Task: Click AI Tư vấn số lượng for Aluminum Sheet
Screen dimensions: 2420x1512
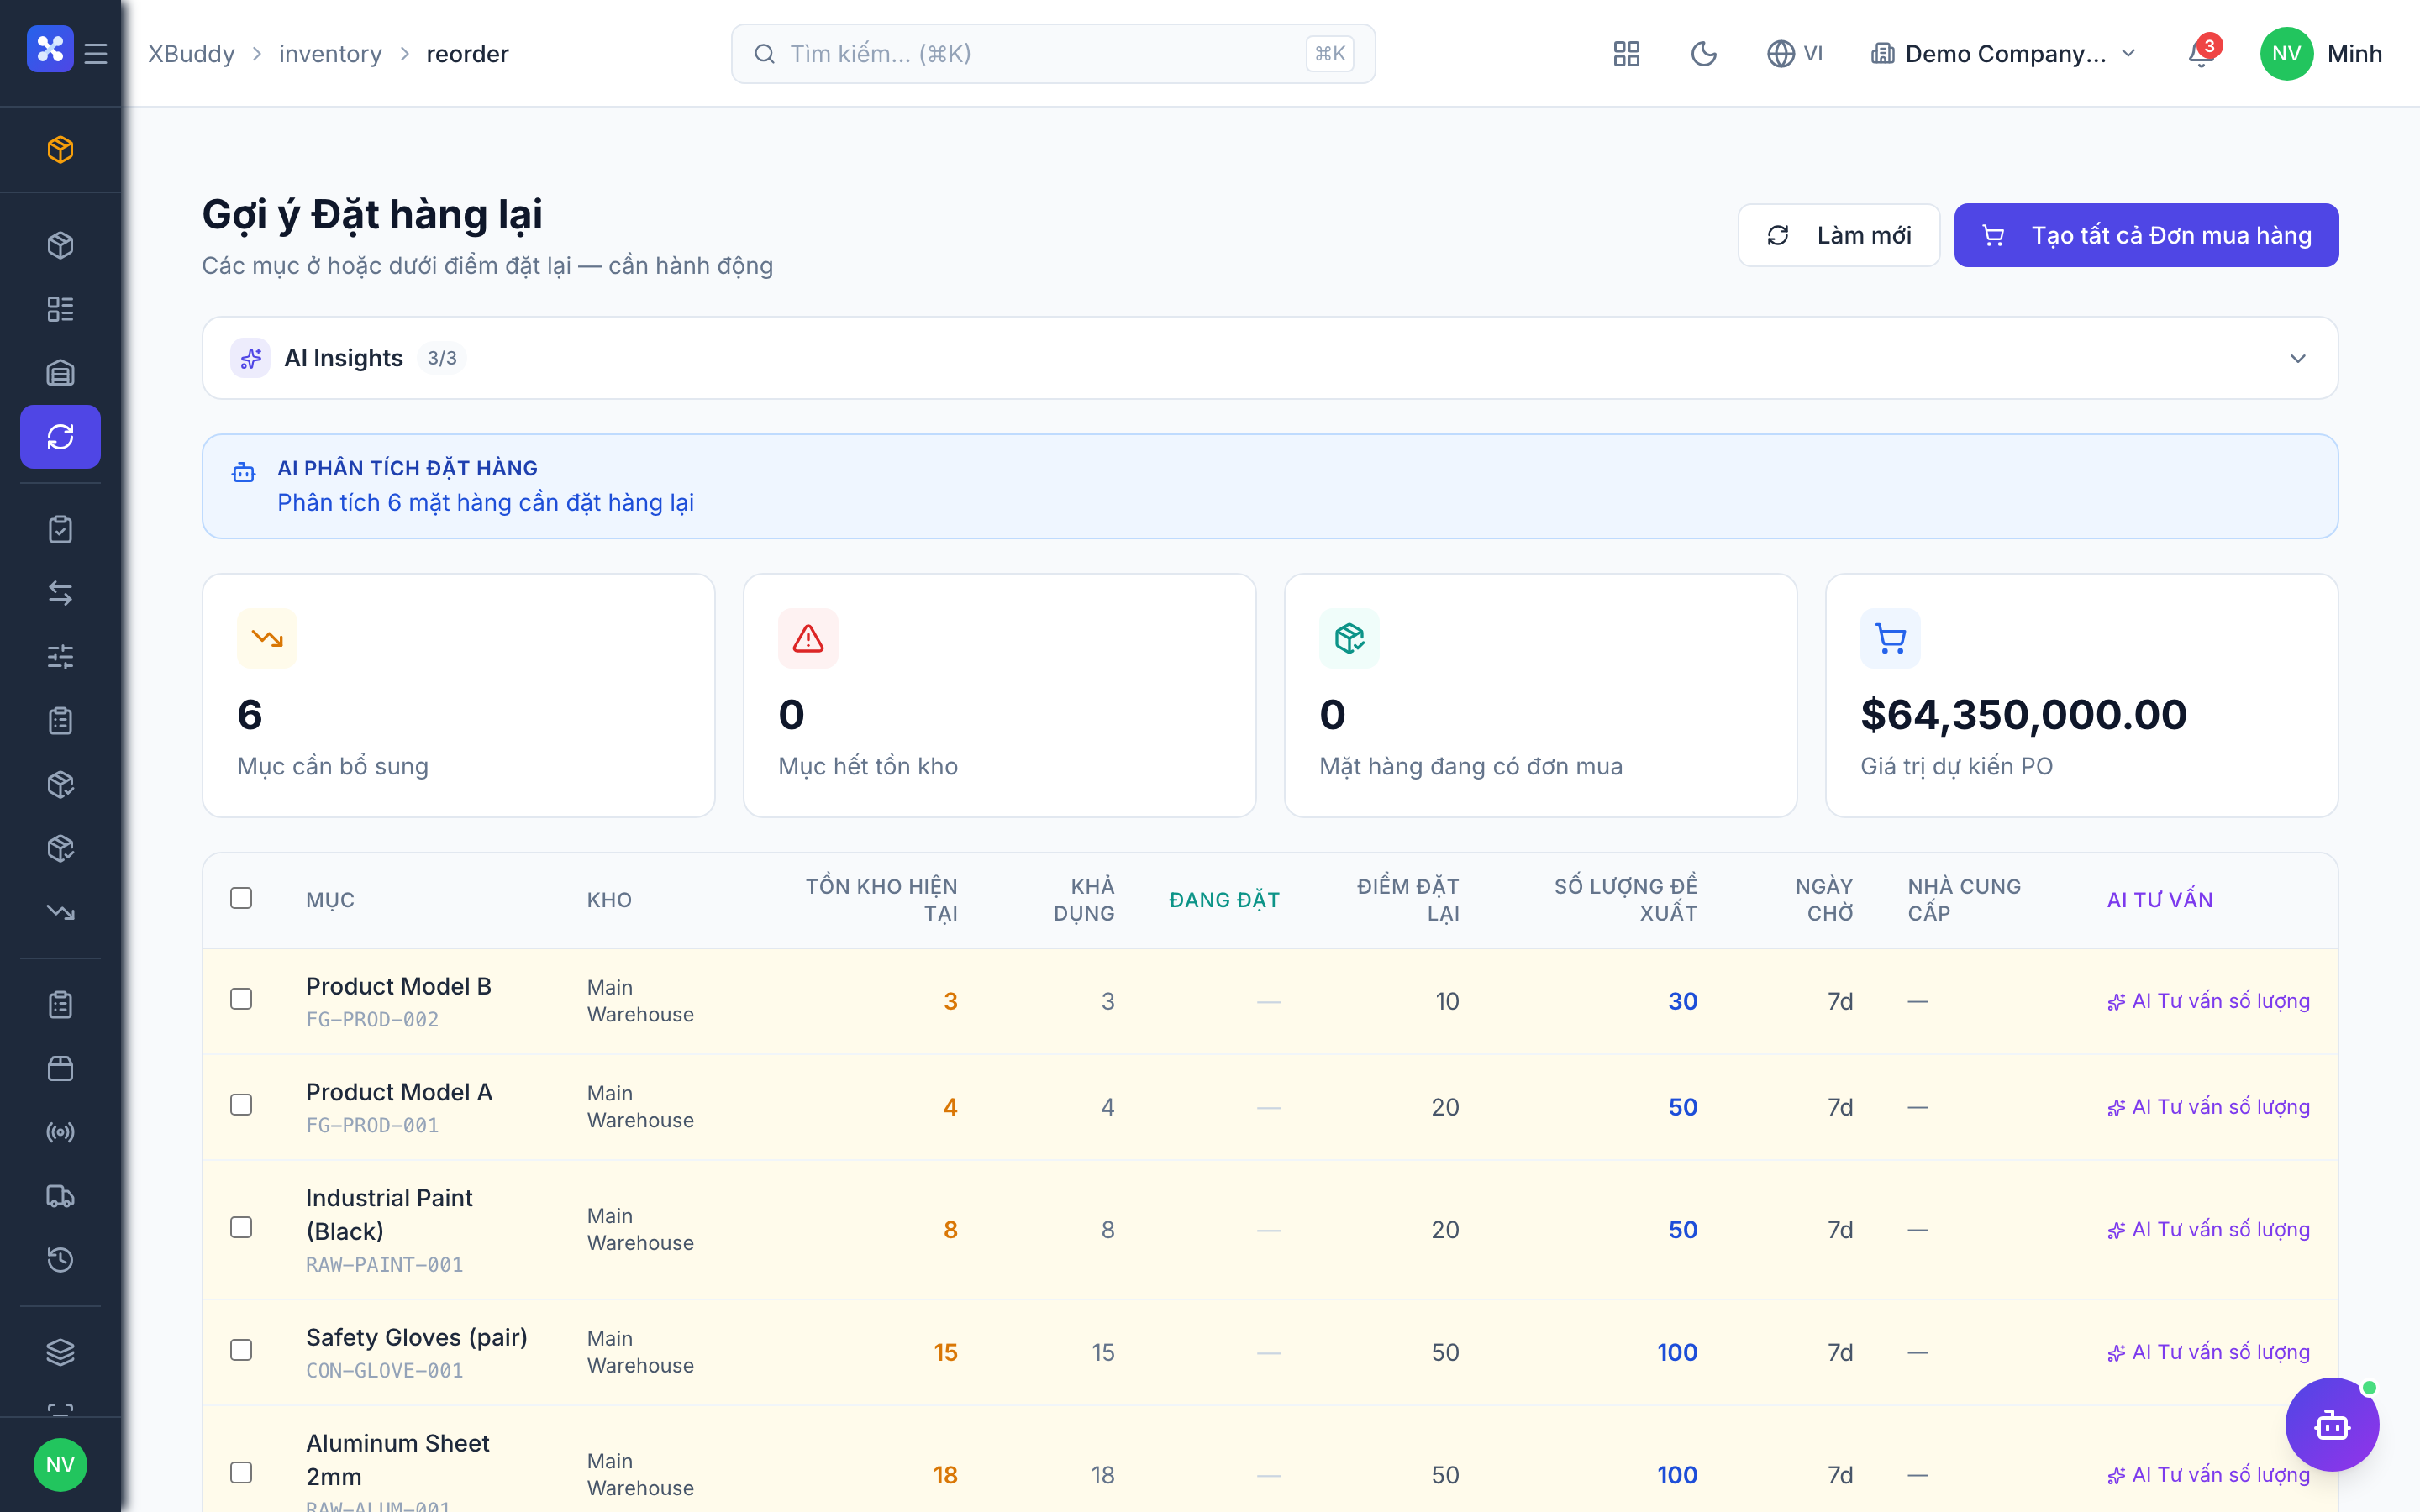Action: pos(2208,1475)
